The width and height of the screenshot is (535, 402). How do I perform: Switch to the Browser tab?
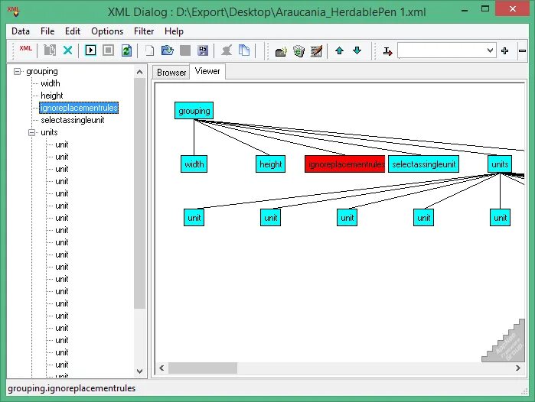(171, 73)
